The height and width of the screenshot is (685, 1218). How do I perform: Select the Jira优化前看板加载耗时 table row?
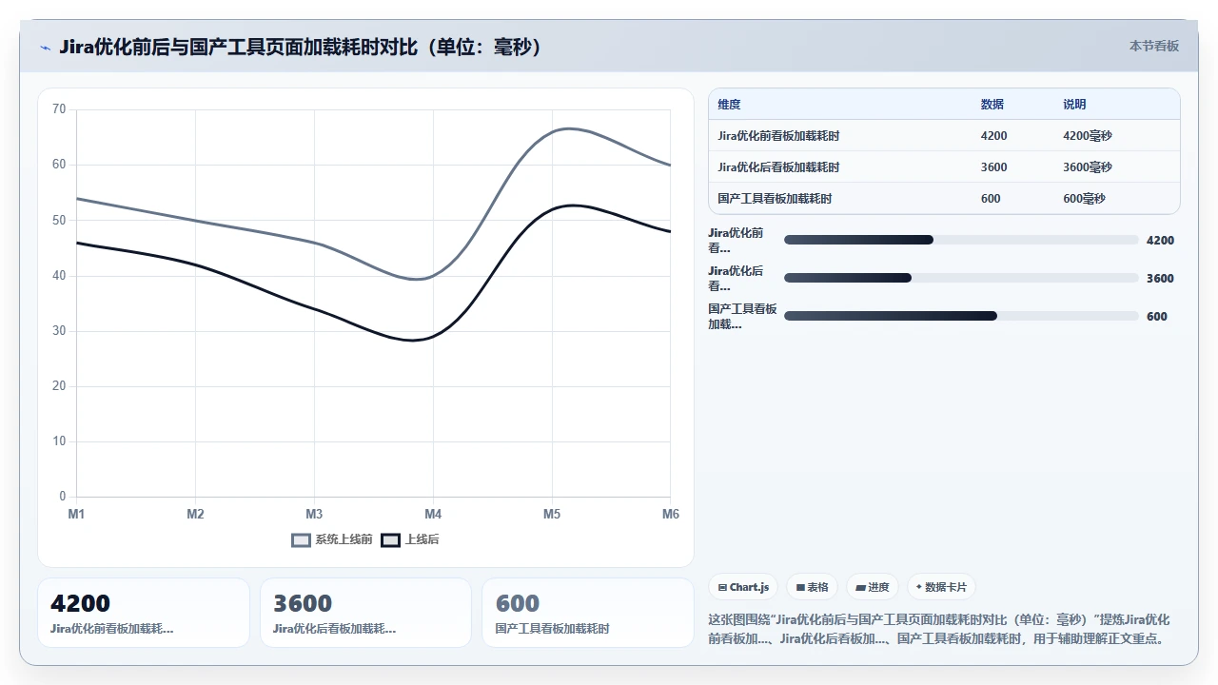(x=944, y=136)
